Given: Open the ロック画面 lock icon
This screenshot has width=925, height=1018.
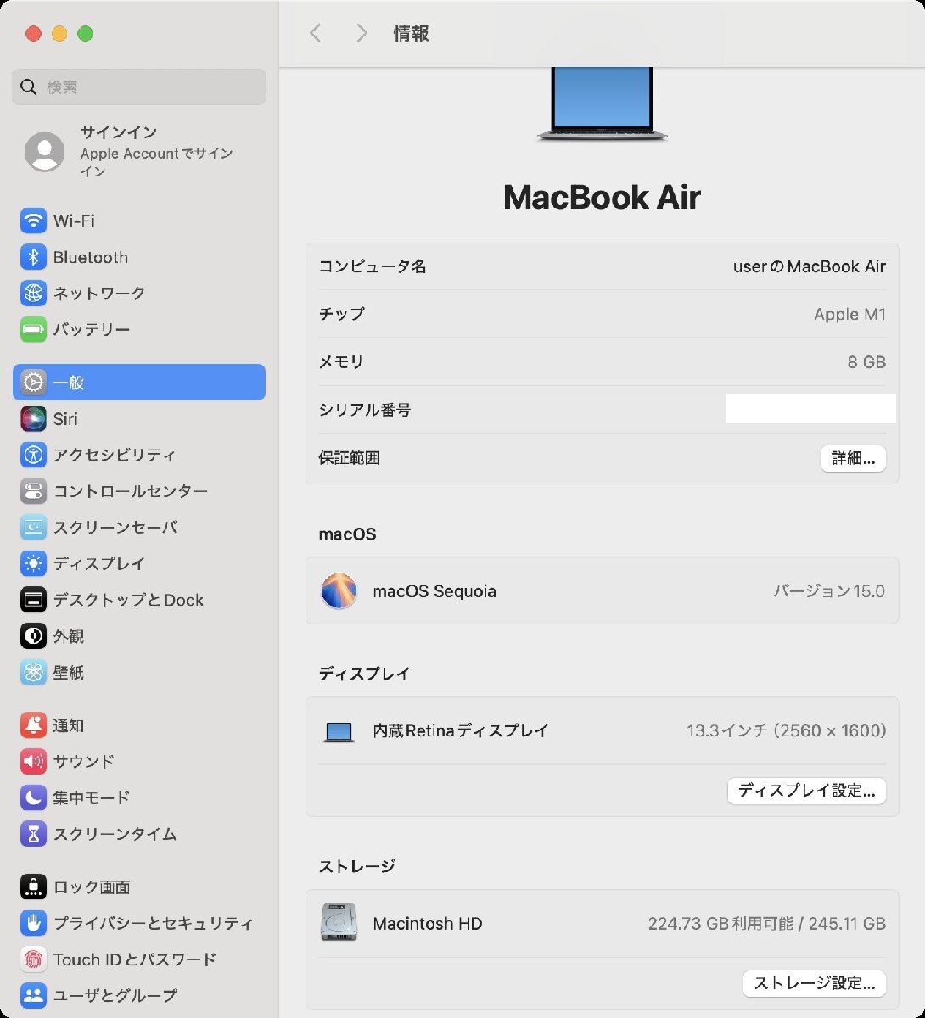Looking at the screenshot, I should click(33, 887).
